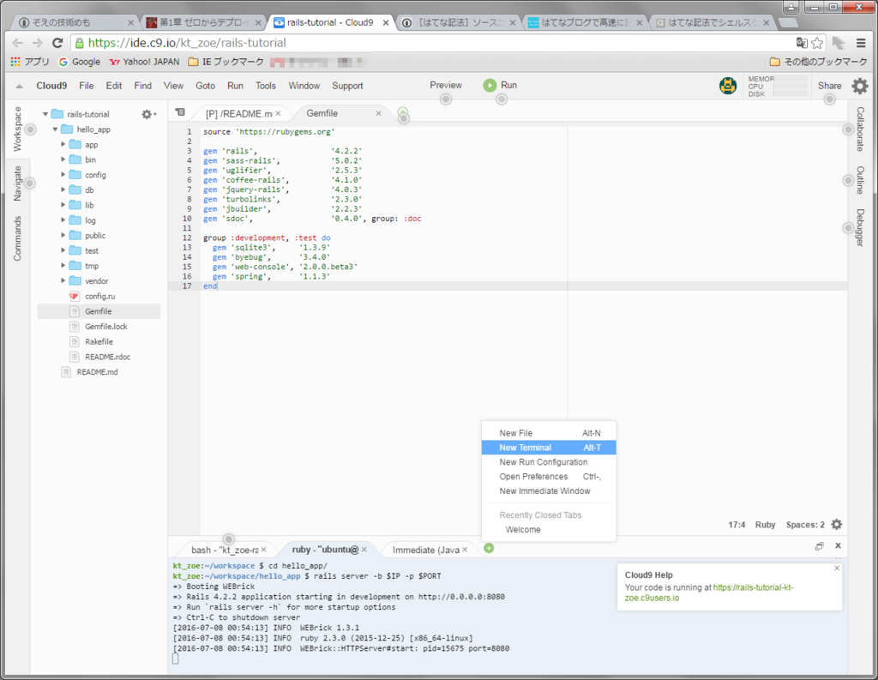Screen dimensions: 878x680
Task: Open editor status bar settings gear
Action: point(837,524)
